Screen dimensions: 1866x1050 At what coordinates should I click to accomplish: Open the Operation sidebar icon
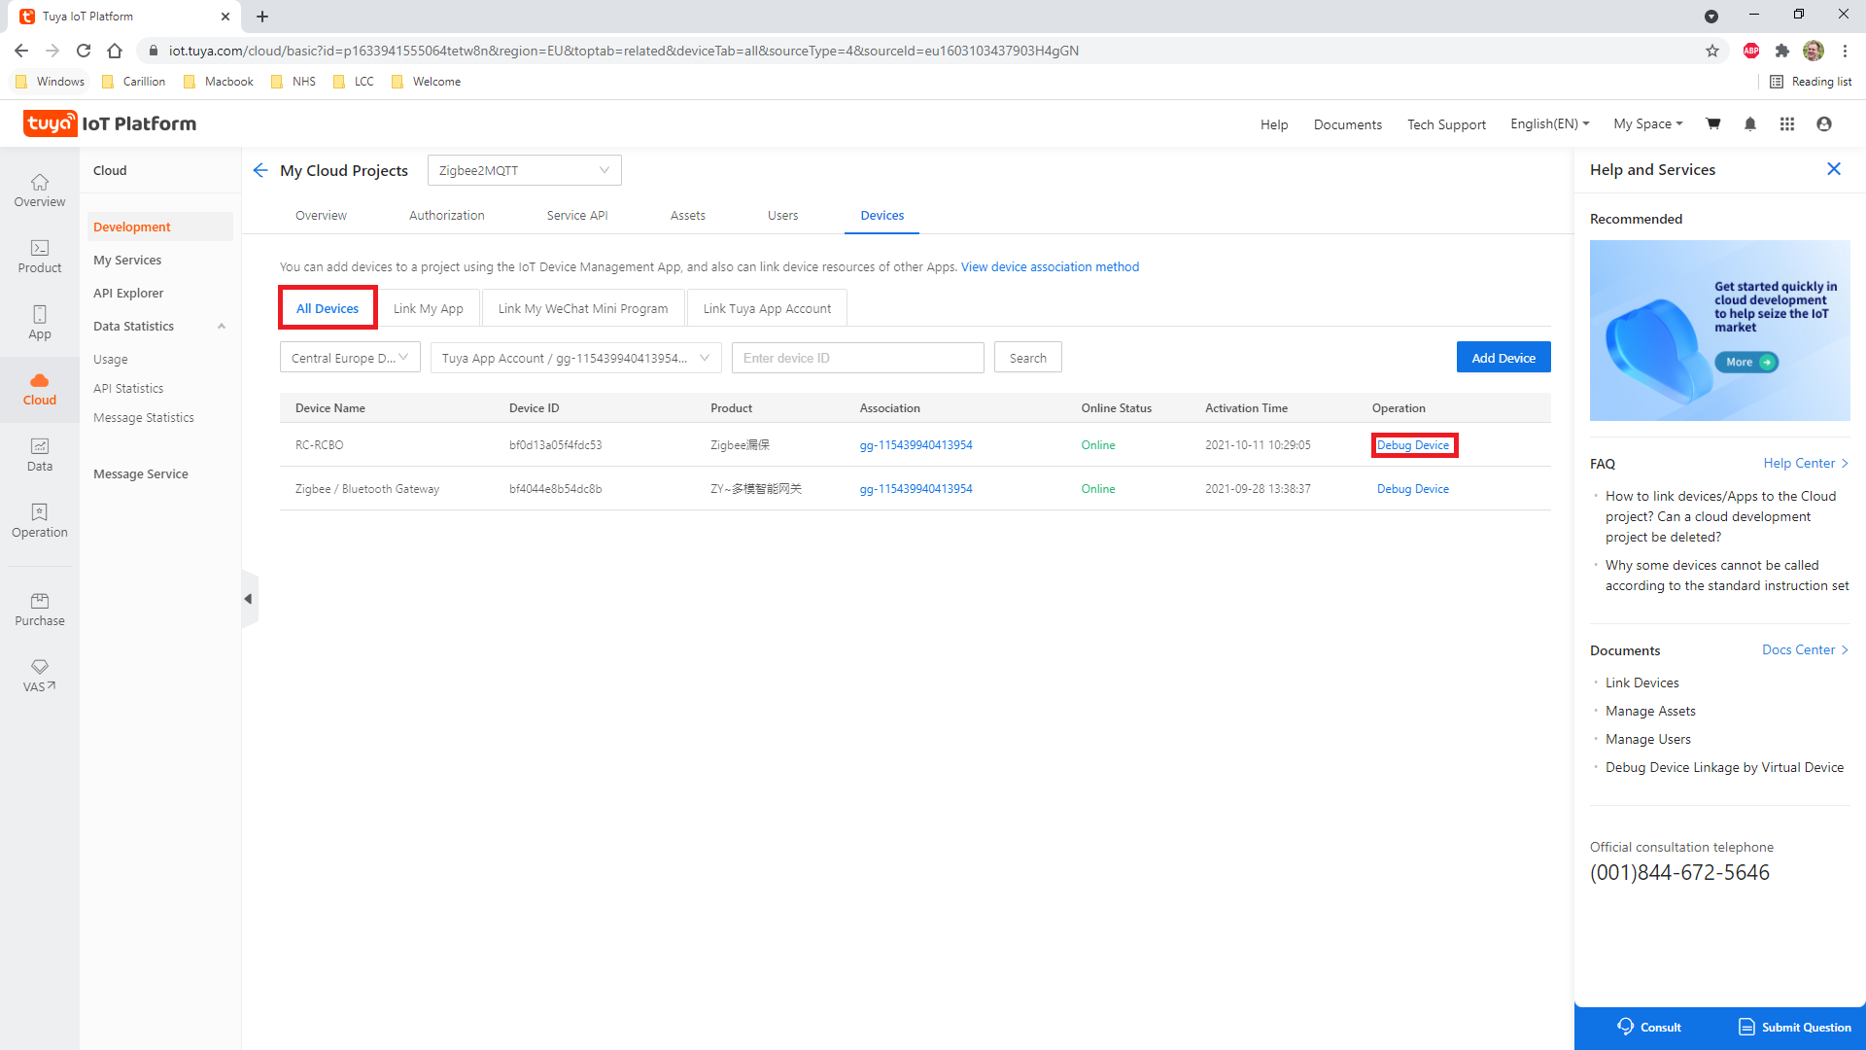tap(40, 521)
